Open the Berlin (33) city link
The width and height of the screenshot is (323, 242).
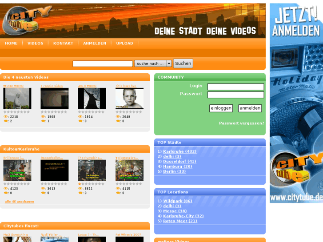click(174, 171)
